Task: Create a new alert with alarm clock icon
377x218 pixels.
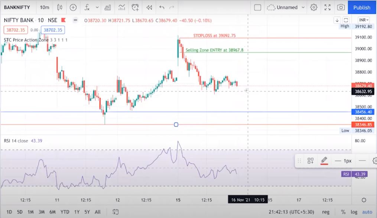Action: pos(135,7)
